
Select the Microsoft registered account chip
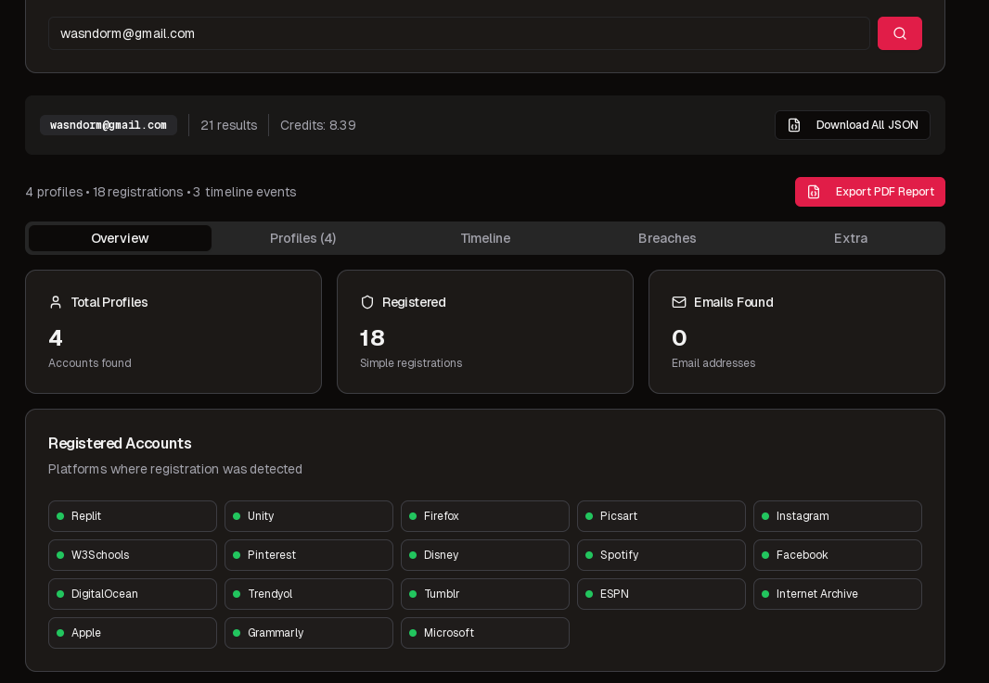pos(484,633)
